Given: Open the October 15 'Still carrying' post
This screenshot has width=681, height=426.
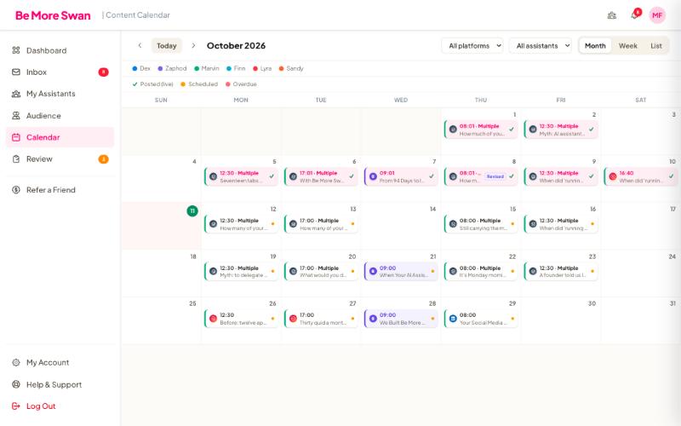Looking at the screenshot, I should click(481, 224).
